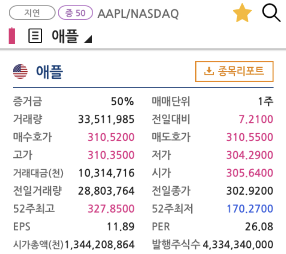Select the AAPL/NASDAQ ticker text
286x254 pixels.
point(138,14)
